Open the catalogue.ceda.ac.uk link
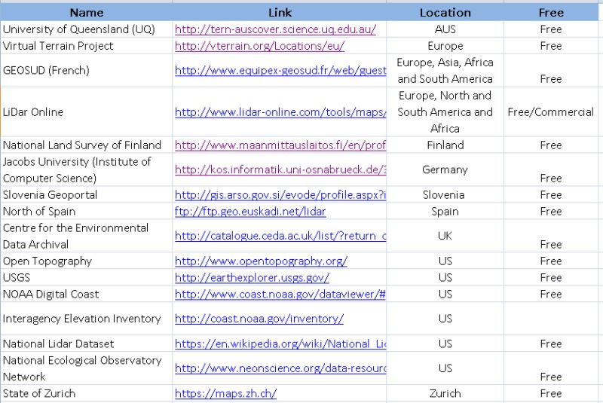The width and height of the screenshot is (603, 403). tap(280, 236)
